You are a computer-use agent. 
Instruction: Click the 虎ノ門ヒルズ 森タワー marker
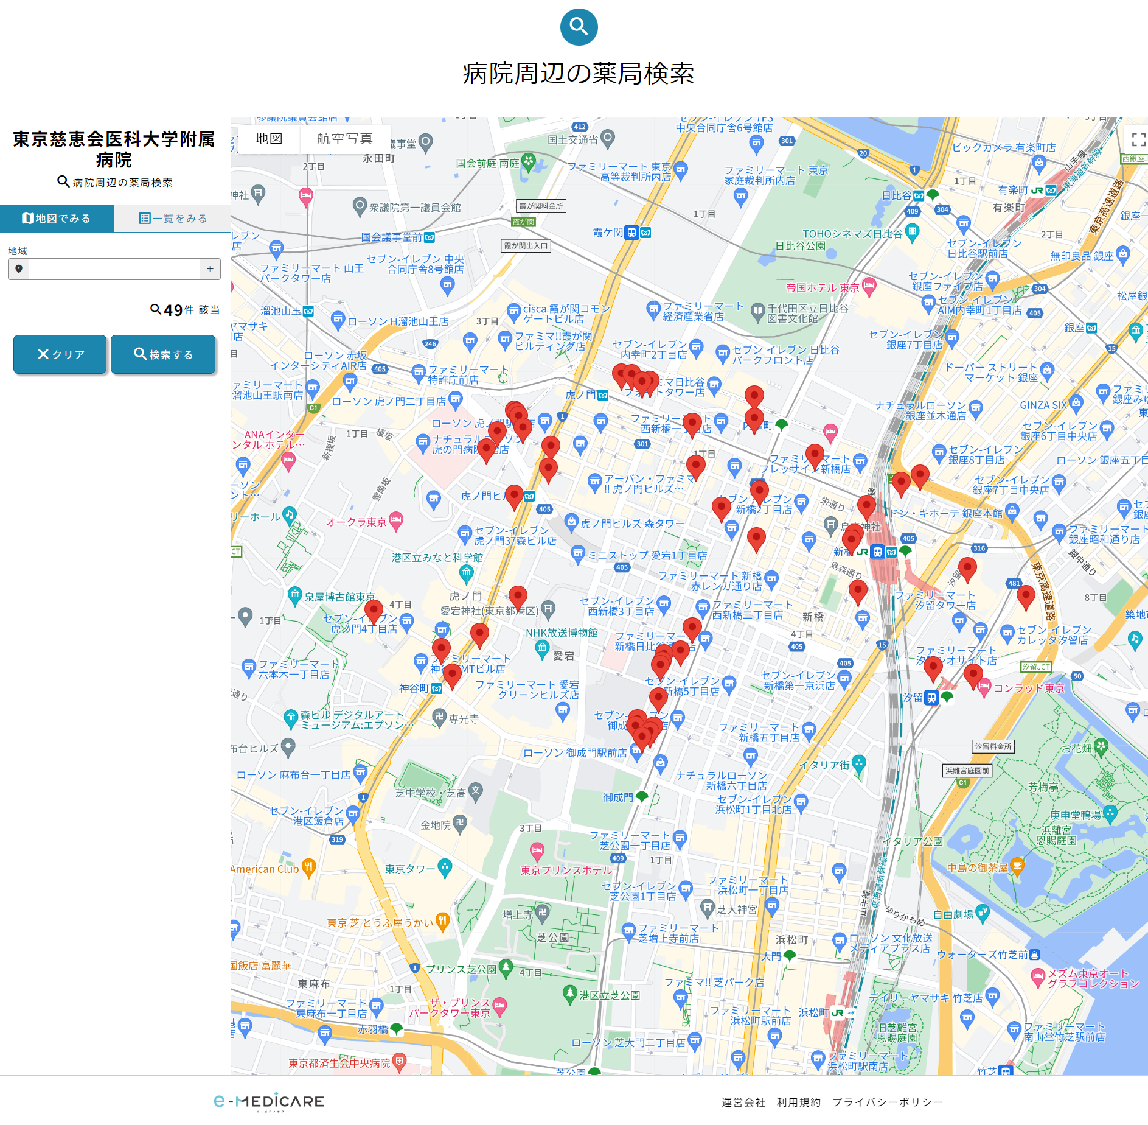click(x=571, y=522)
